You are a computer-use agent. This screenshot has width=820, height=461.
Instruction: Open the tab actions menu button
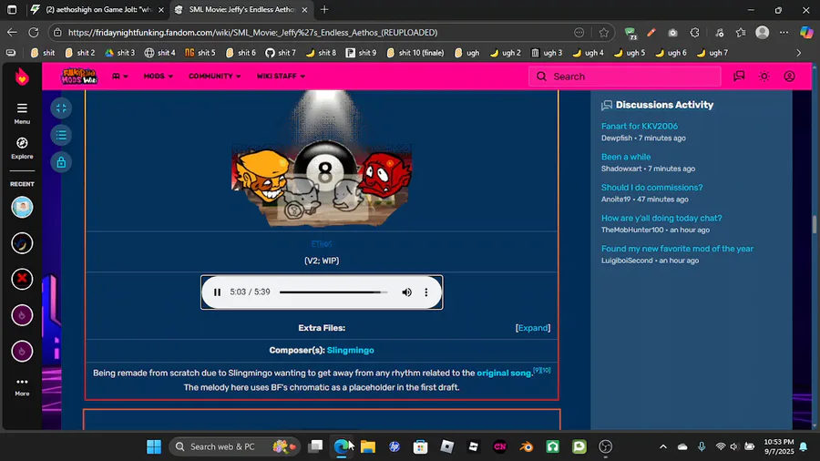tap(12, 9)
